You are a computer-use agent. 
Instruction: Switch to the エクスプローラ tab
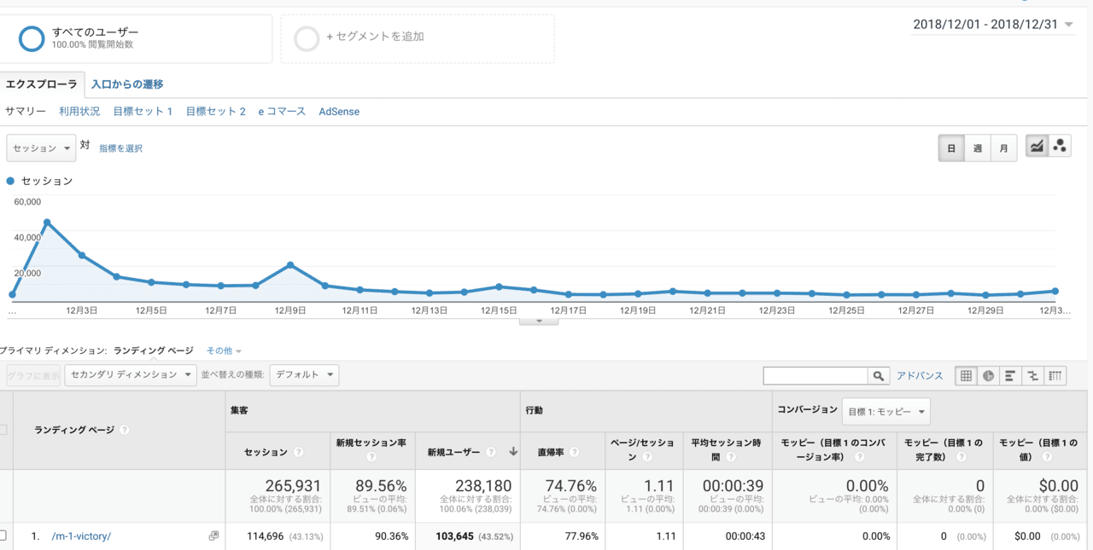pos(42,84)
